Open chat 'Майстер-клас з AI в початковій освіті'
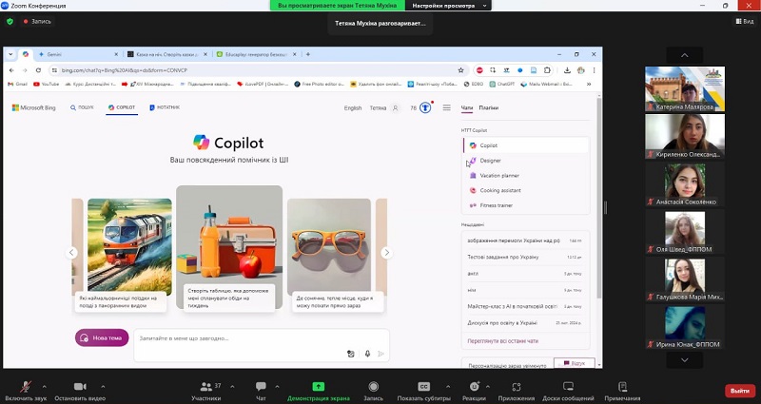This screenshot has height=404, width=761. click(x=525, y=306)
